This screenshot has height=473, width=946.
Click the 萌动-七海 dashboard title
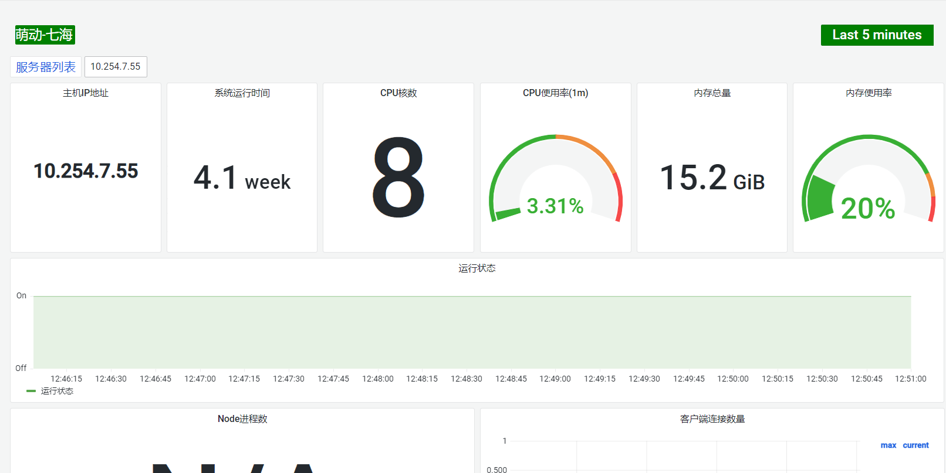pos(45,35)
